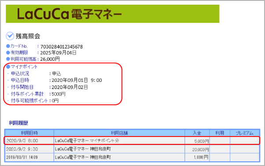Click the checkmark icon beside 残高照会

(10, 36)
